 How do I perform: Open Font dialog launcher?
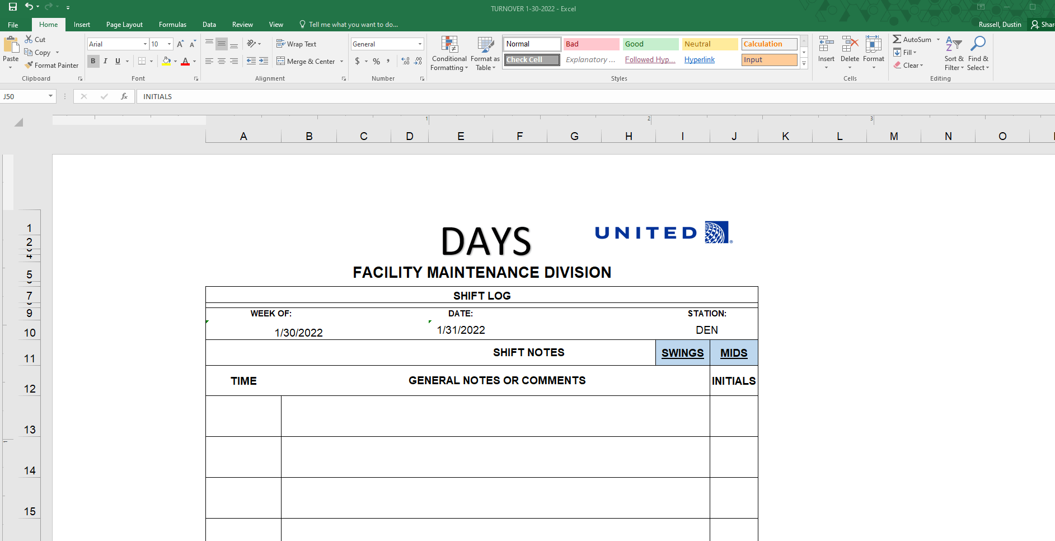click(196, 79)
